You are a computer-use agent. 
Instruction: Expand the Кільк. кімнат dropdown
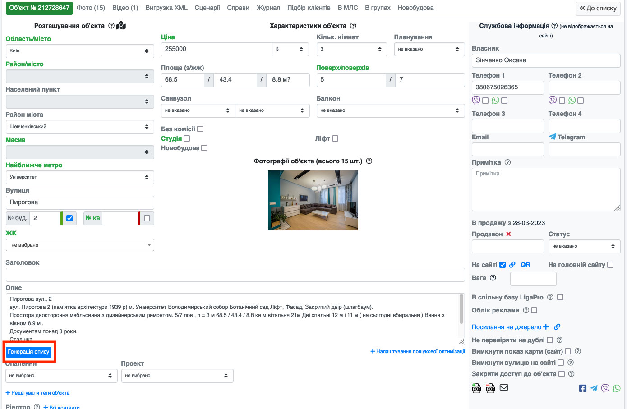coord(351,49)
